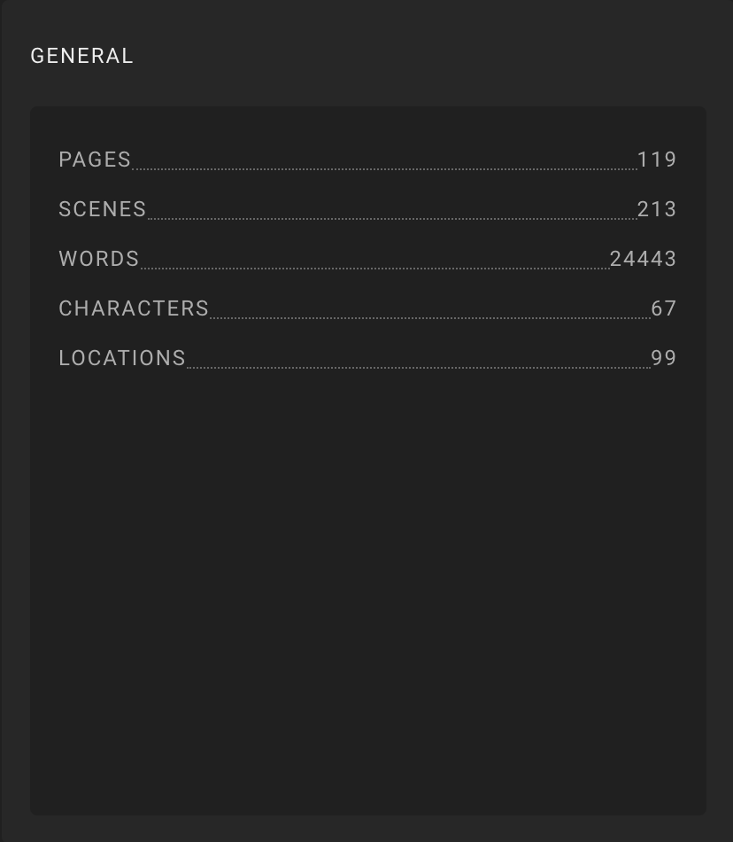
Task: Click the GENERAL section heading
Action: (81, 56)
